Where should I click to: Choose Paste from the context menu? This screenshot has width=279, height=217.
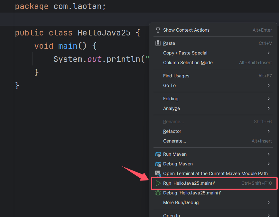coord(213,43)
